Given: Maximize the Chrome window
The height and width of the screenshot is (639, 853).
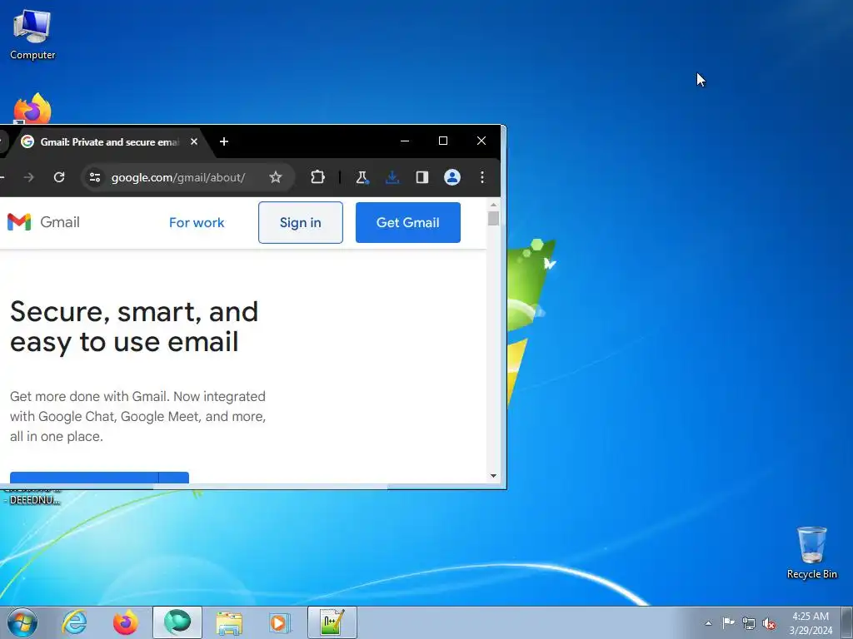Looking at the screenshot, I should point(443,141).
